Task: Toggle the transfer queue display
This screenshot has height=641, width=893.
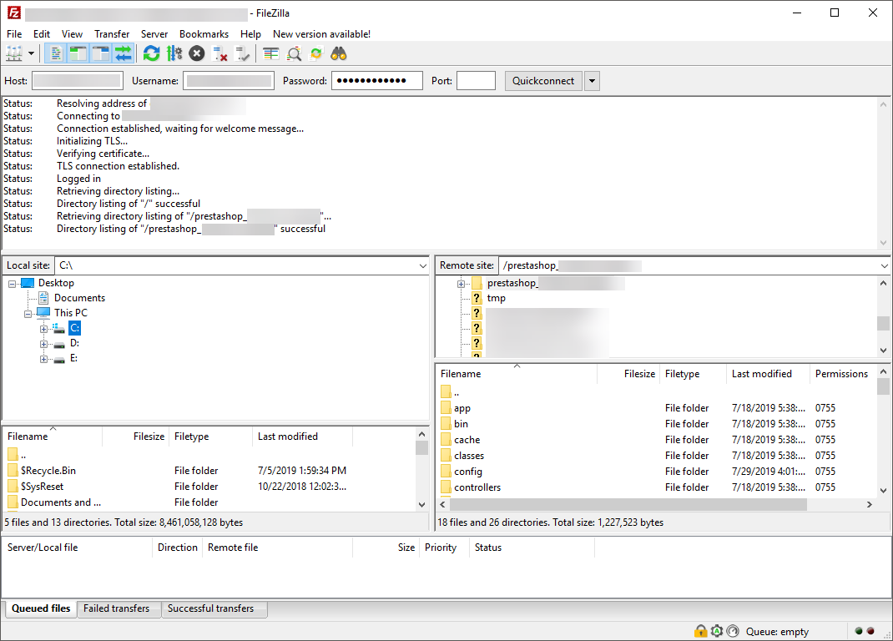Action: [x=123, y=53]
